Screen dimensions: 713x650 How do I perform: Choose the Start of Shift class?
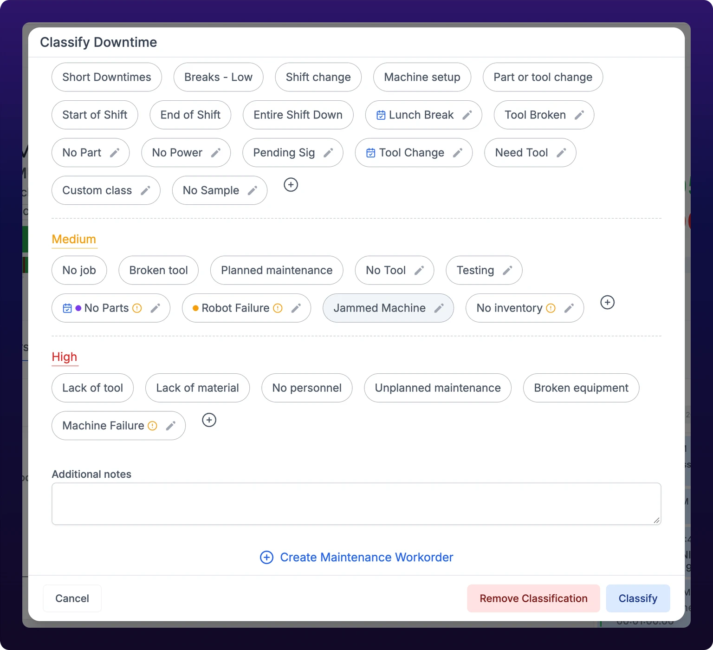click(x=95, y=115)
